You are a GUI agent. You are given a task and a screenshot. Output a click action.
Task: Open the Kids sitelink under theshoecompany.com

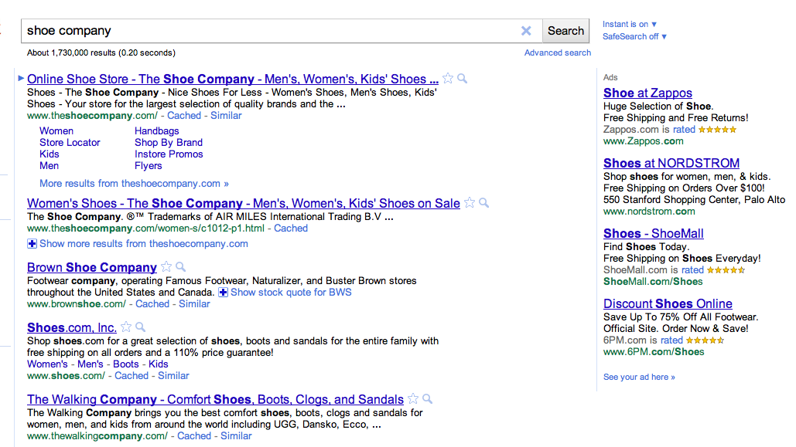point(50,154)
